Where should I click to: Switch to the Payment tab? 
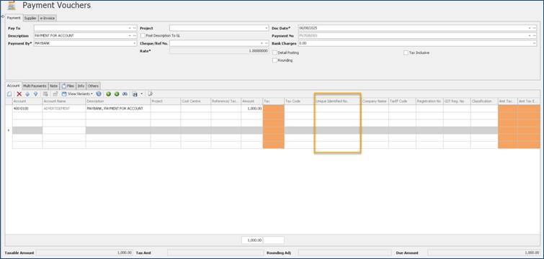pos(14,18)
